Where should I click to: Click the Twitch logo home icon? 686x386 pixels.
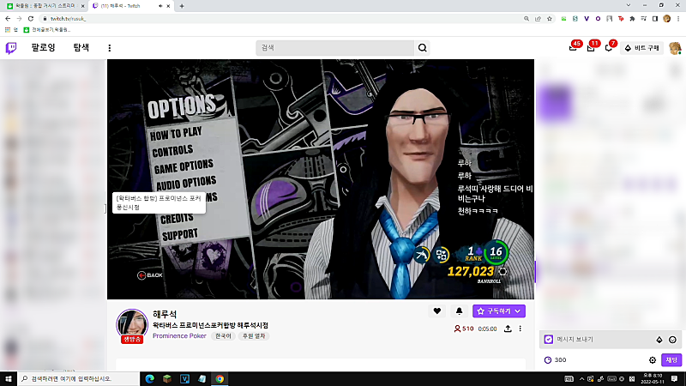coord(11,48)
